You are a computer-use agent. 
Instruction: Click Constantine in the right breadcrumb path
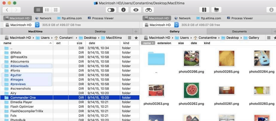205,38
